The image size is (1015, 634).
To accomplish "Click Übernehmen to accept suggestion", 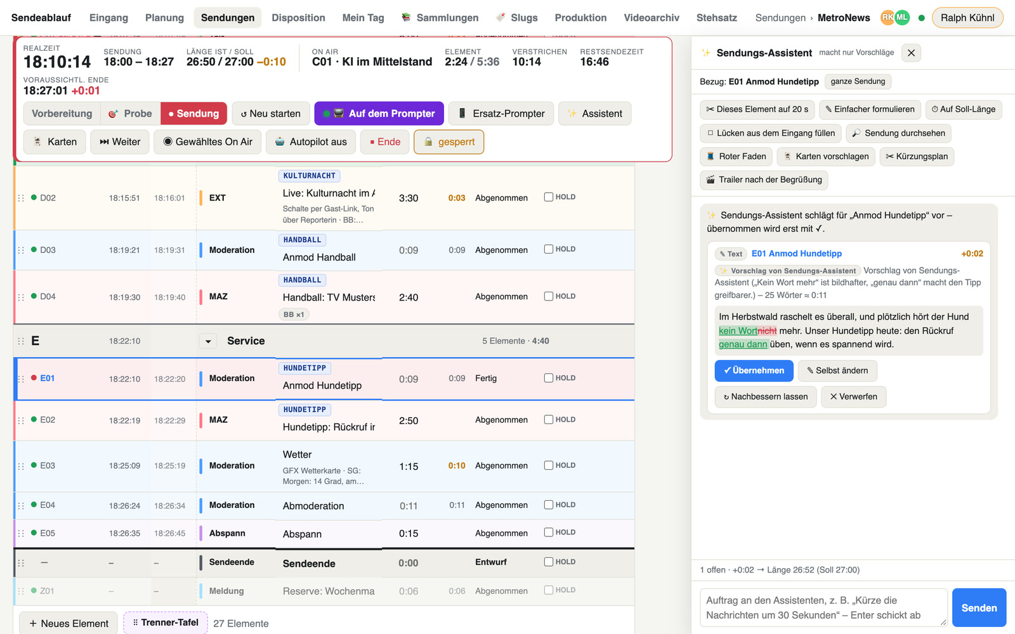I will (x=754, y=371).
